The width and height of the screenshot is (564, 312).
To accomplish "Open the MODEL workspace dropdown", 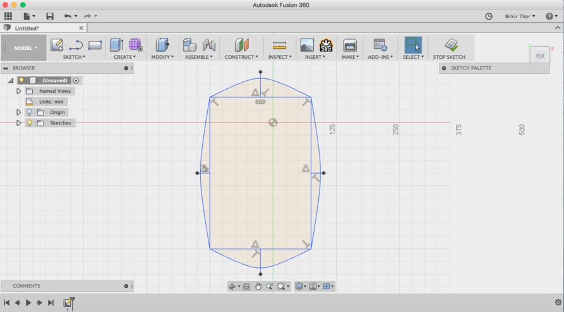I will (x=25, y=48).
